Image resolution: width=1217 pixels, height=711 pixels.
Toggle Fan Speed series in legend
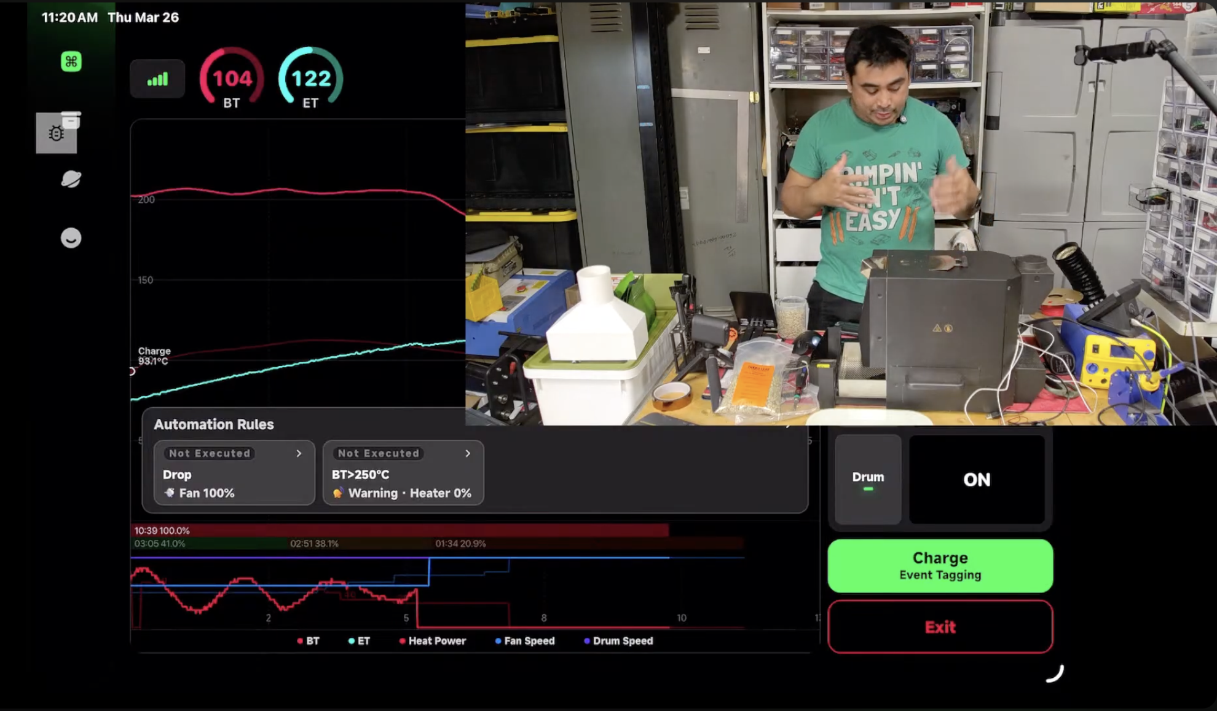coord(524,641)
